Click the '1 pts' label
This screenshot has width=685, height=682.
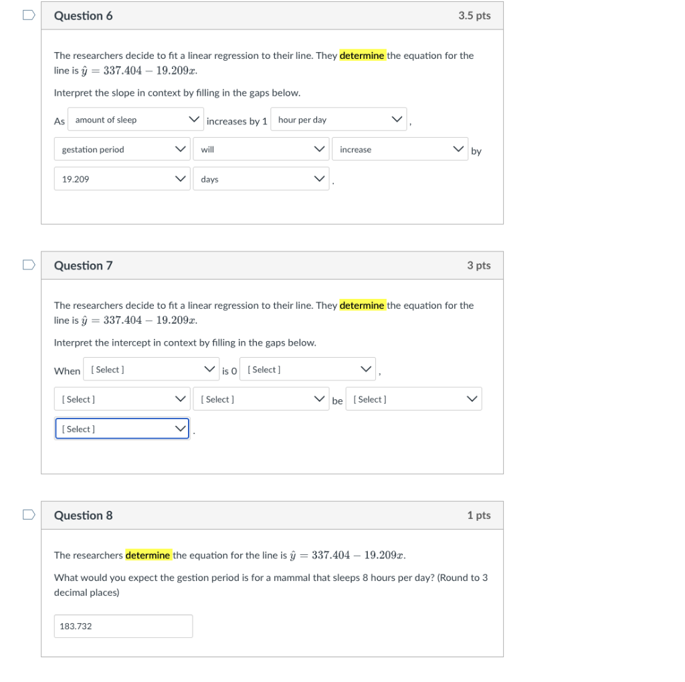click(479, 516)
